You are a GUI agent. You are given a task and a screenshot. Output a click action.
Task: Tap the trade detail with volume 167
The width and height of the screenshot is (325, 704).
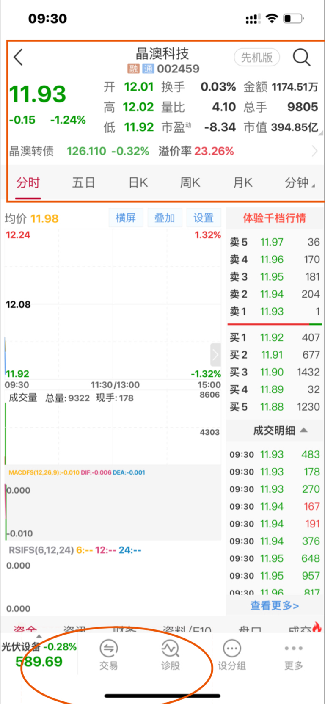click(275, 507)
